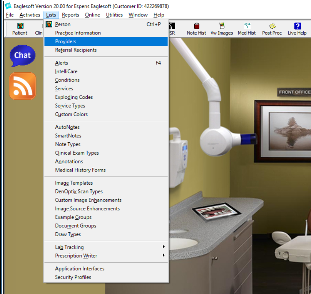Choose Practice Information menu entry
The height and width of the screenshot is (294, 311).
point(106,33)
